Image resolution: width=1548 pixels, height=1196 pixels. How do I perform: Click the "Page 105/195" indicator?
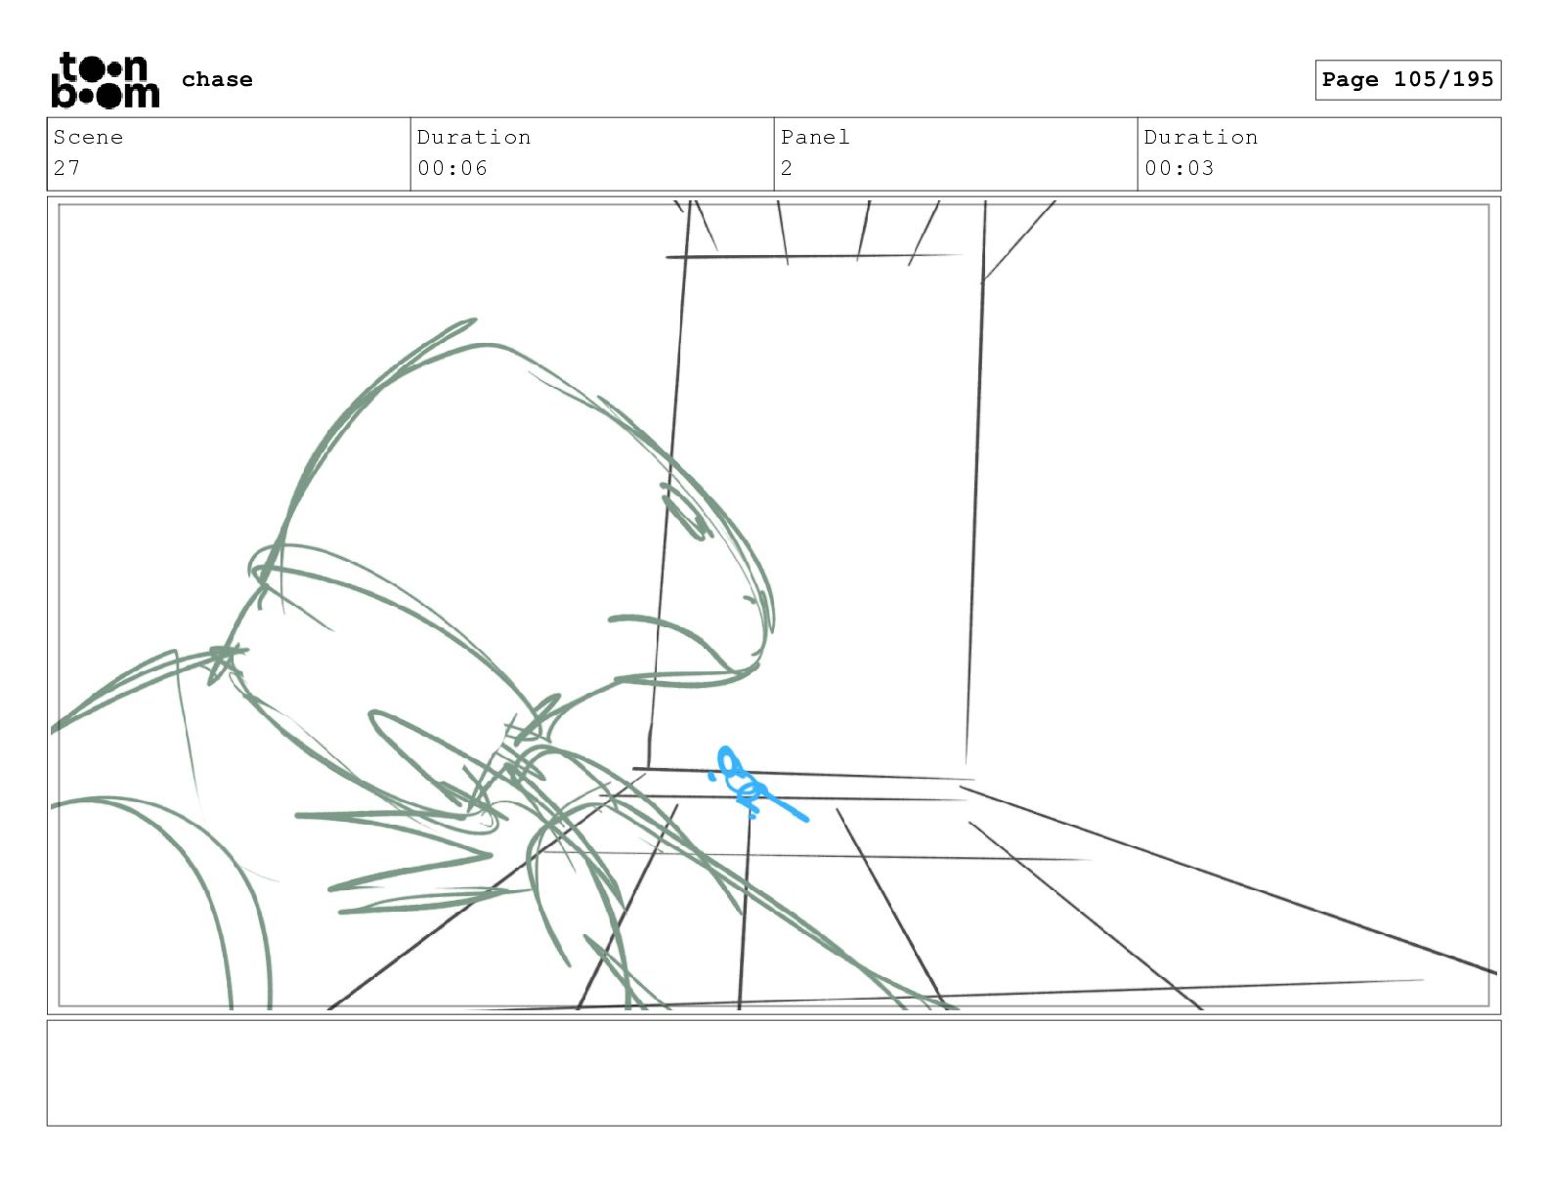pyautogui.click(x=1407, y=80)
